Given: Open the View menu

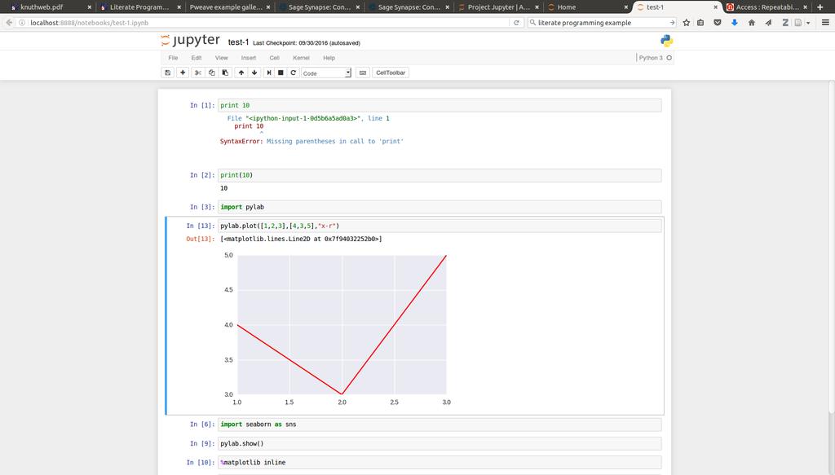Looking at the screenshot, I should click(x=222, y=58).
